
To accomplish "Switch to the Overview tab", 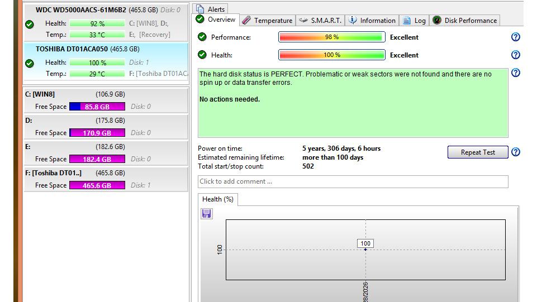I will point(216,20).
